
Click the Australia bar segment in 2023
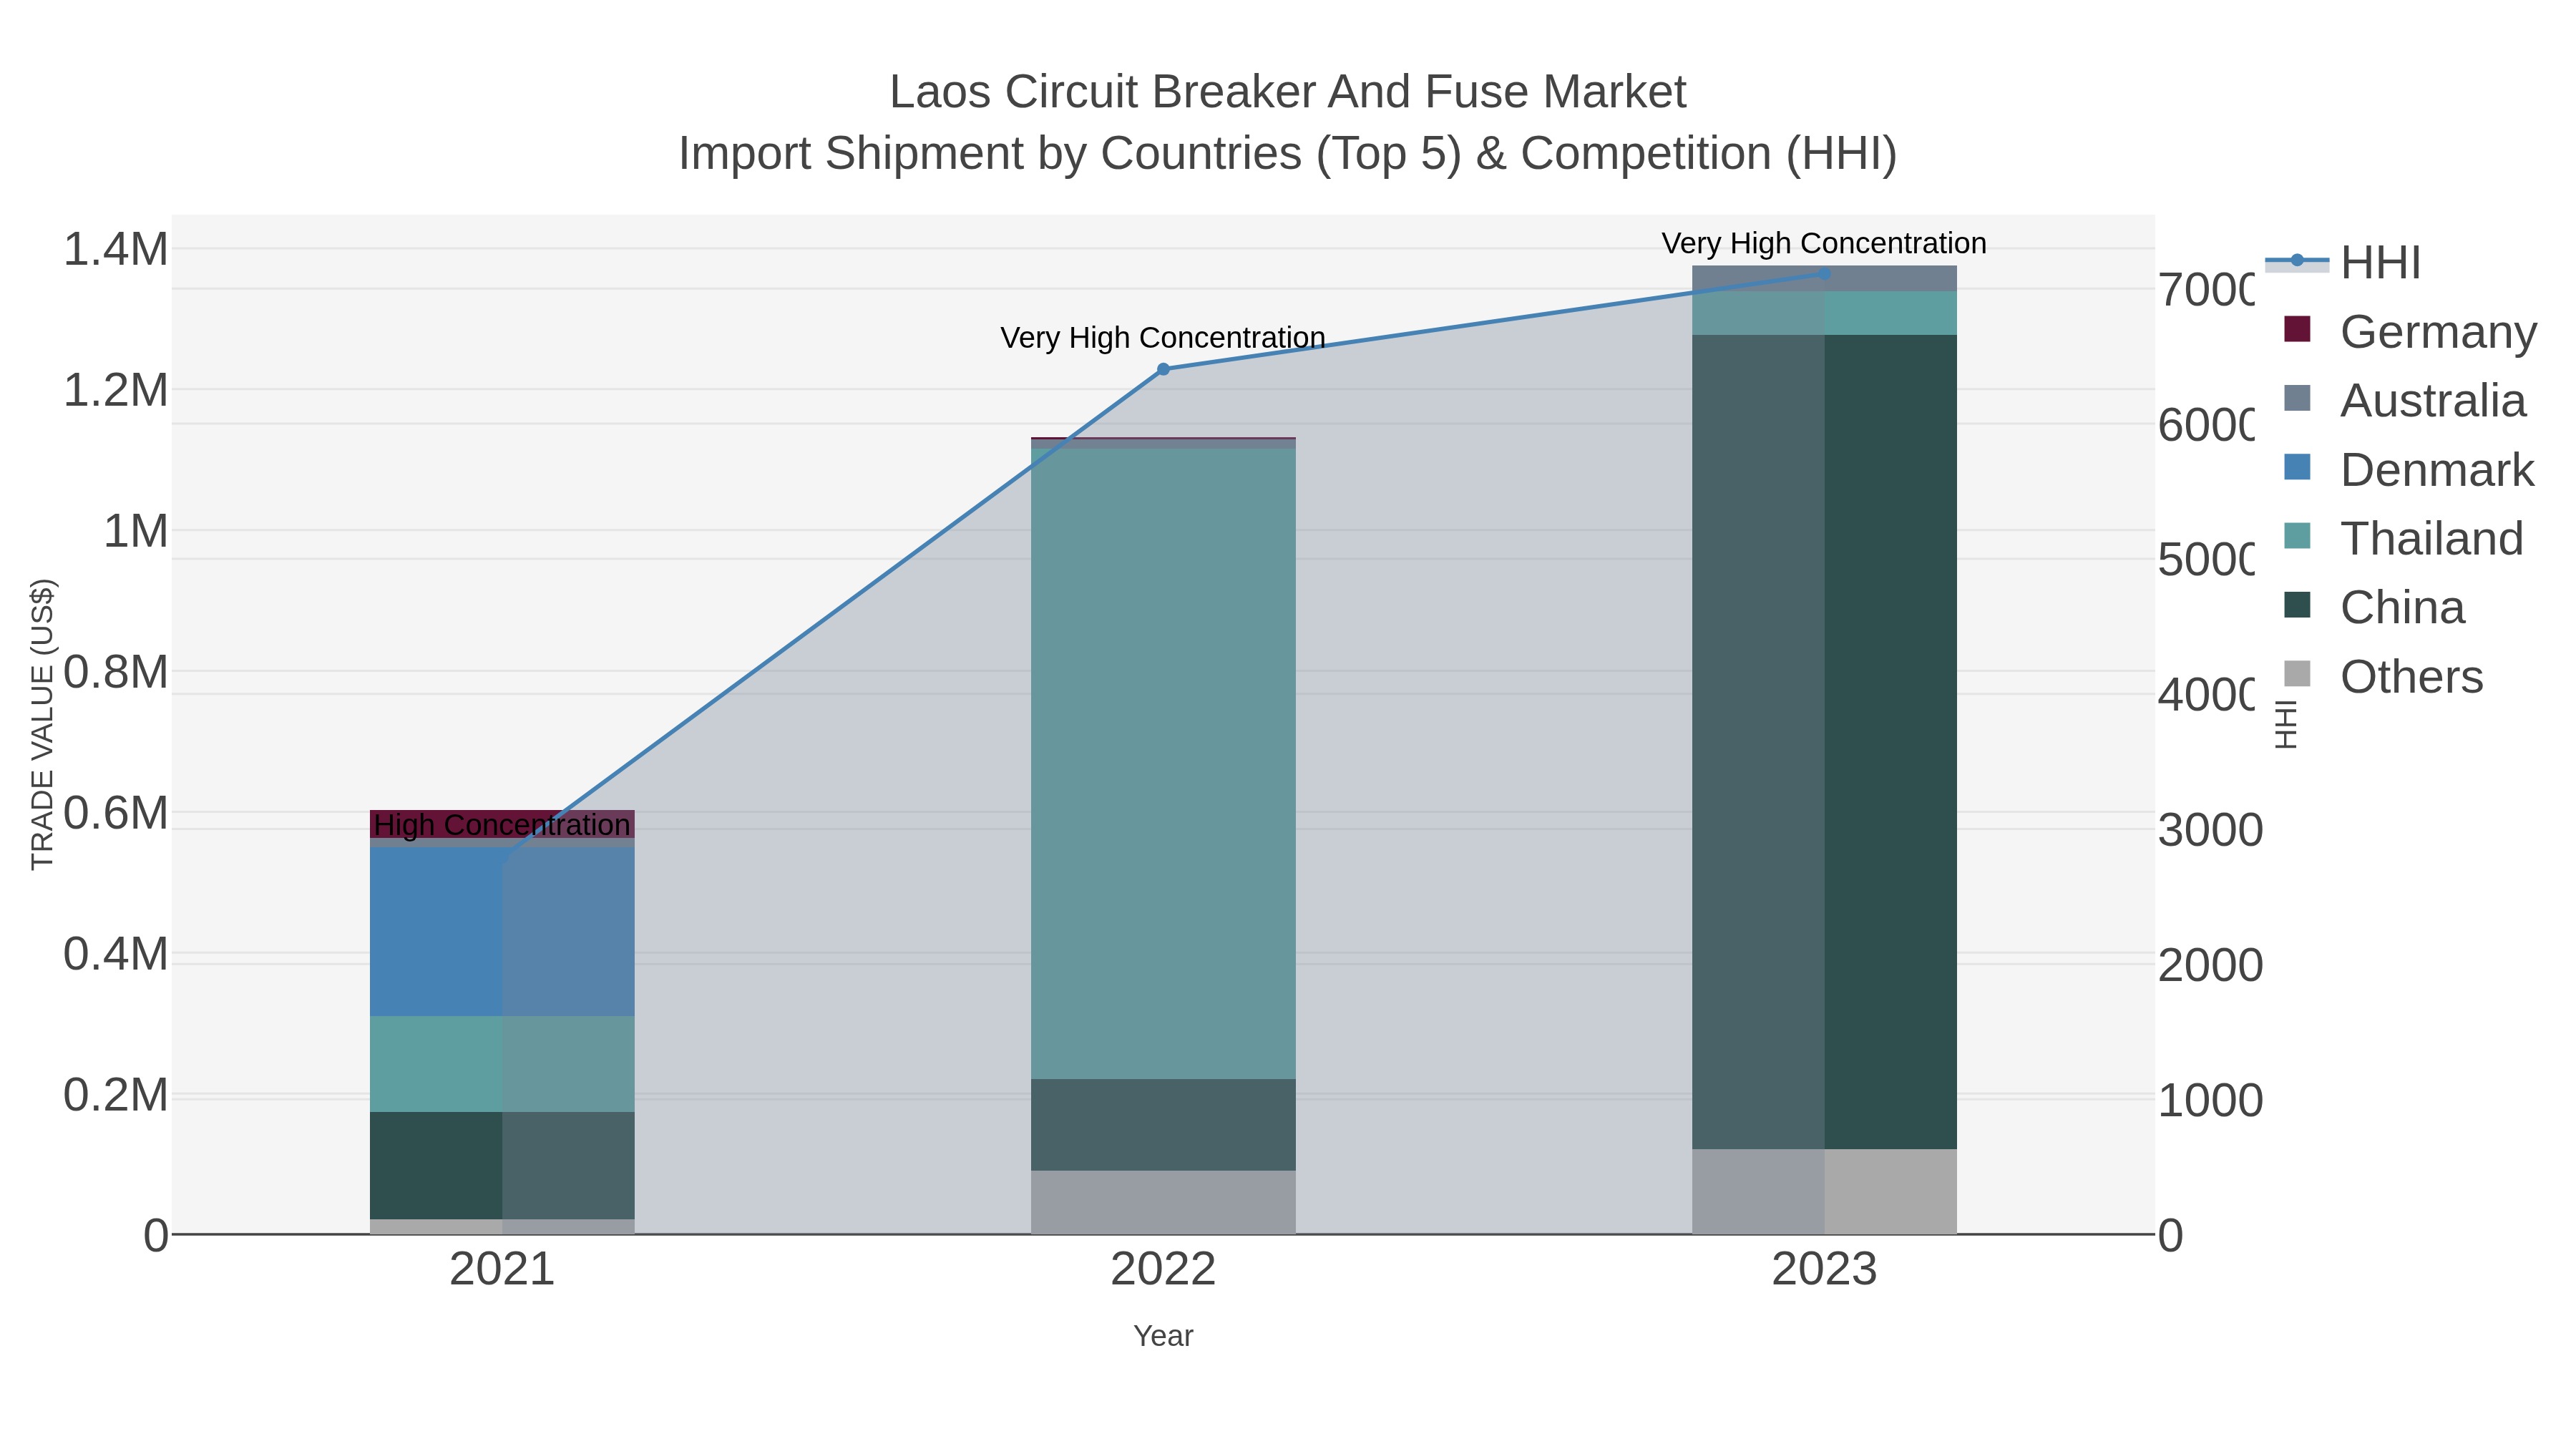coord(1824,278)
